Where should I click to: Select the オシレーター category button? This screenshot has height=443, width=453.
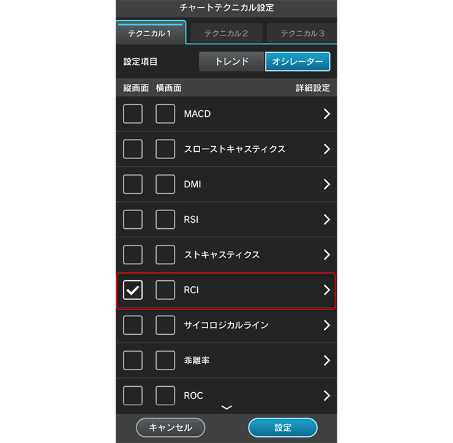click(298, 62)
